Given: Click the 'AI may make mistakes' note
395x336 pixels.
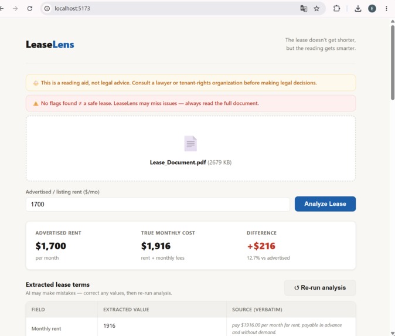Looking at the screenshot, I should 98,293.
